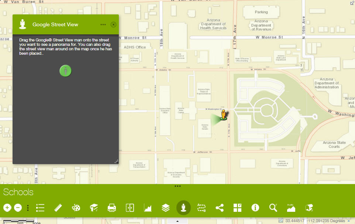Click Arizona Department of Revenue label
Image resolution: width=355 pixels, height=224 pixels.
(x=261, y=25)
